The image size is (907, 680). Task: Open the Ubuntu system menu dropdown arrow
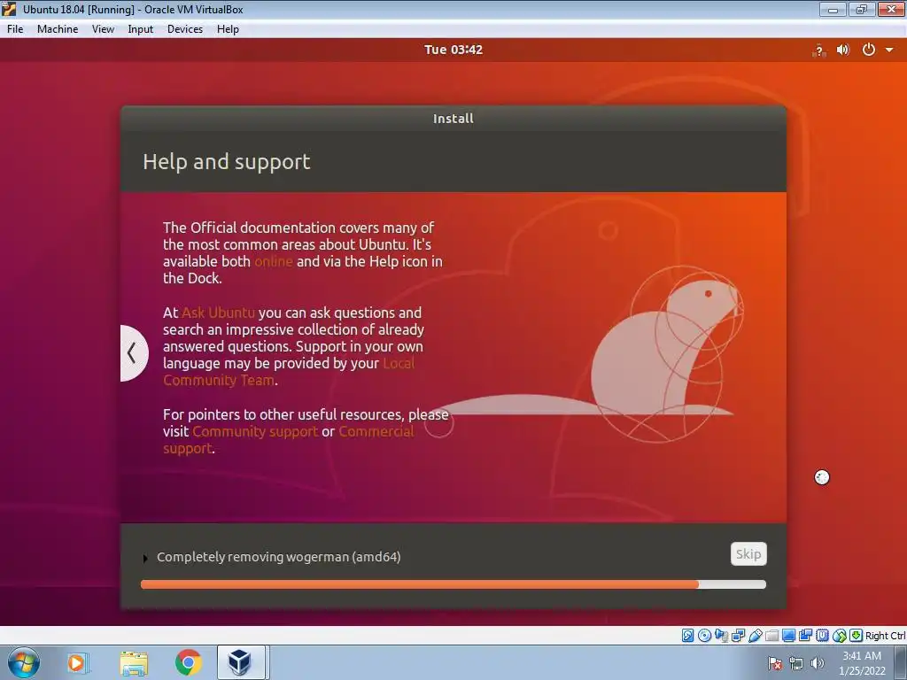click(889, 50)
